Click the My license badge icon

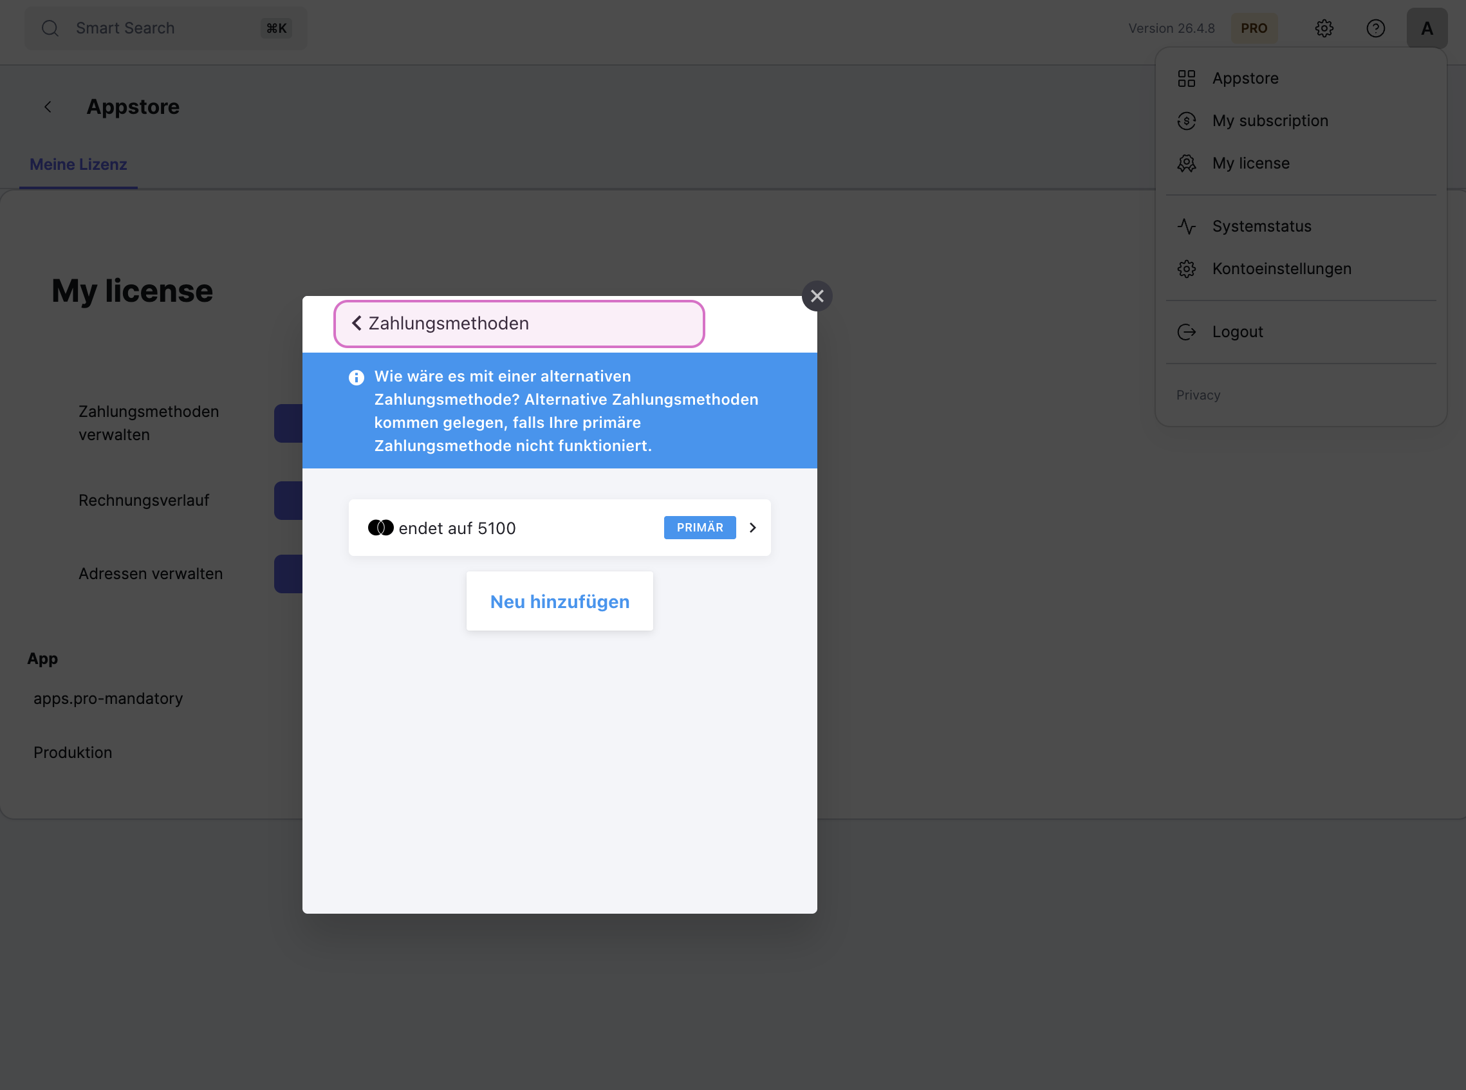[1186, 163]
